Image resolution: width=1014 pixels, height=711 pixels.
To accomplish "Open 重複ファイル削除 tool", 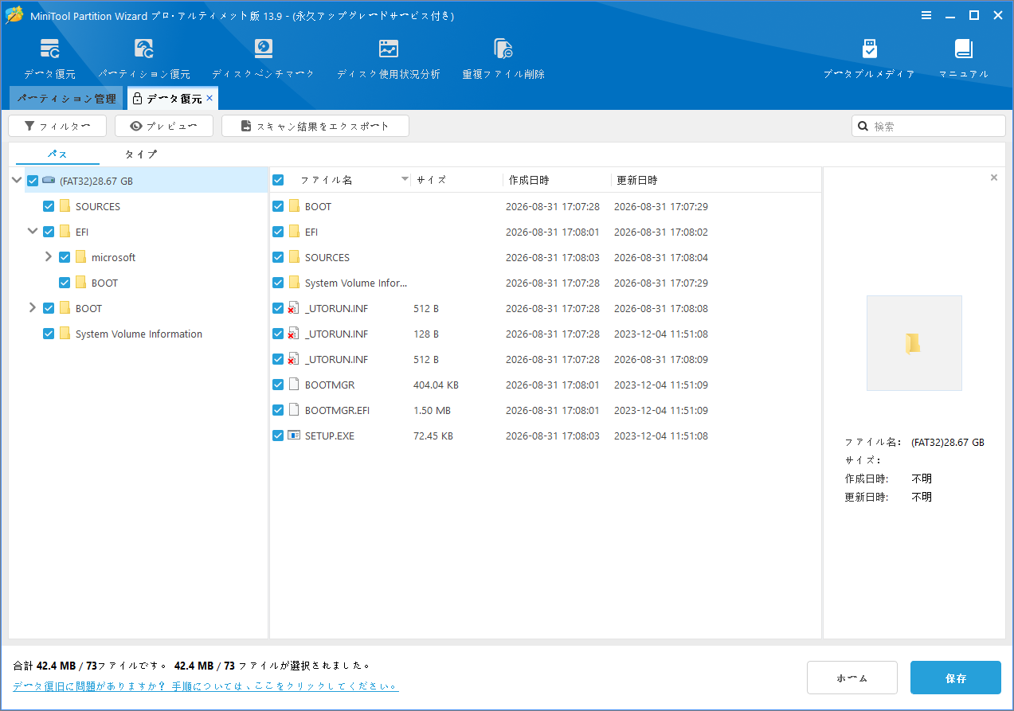I will point(503,58).
